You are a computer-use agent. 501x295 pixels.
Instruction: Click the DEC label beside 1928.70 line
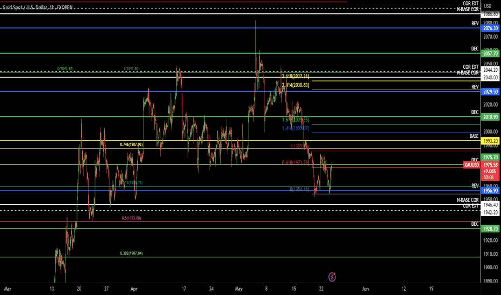tap(475, 224)
